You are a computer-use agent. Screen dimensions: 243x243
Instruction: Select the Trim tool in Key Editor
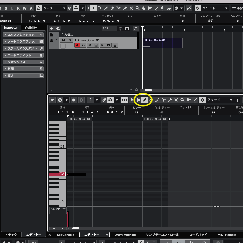[157, 100]
